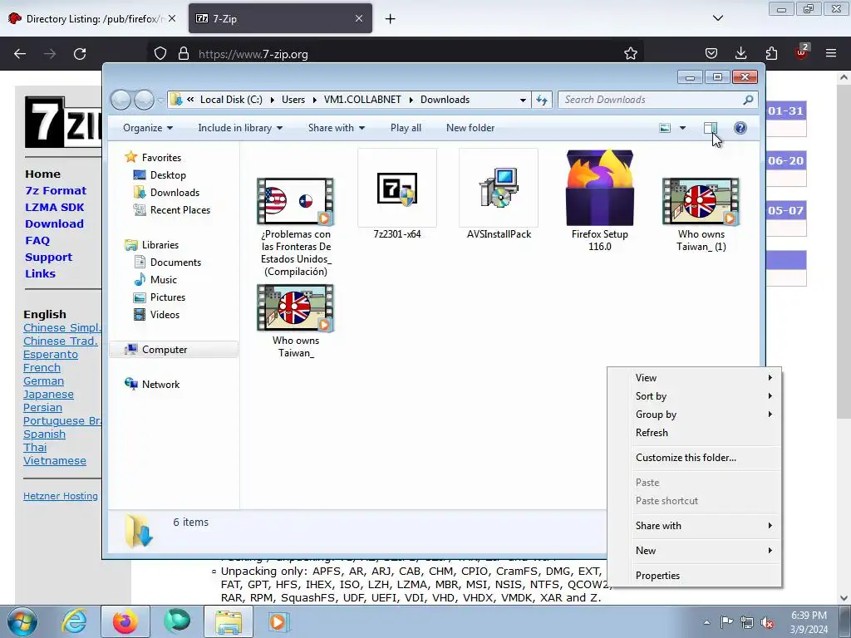The height and width of the screenshot is (638, 851).
Task: Click the Firefox back arrow
Action: coord(20,54)
